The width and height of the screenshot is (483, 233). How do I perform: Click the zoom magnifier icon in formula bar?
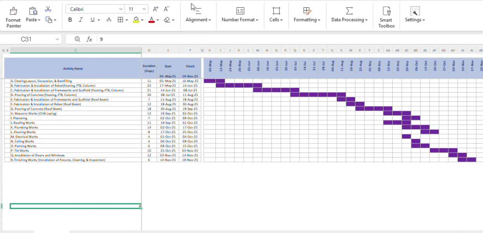pyautogui.click(x=78, y=39)
